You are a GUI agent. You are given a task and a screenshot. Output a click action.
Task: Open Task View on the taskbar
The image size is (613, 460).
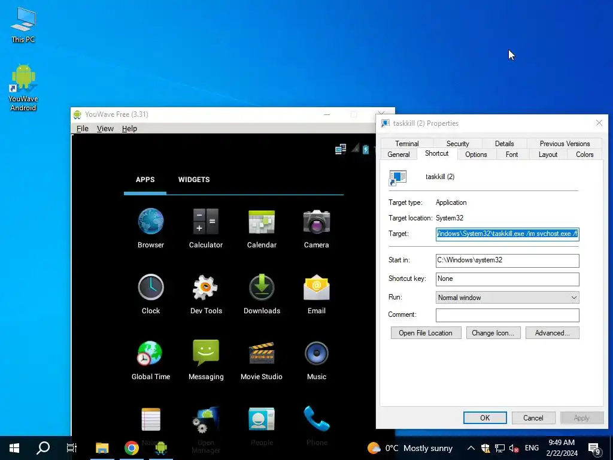(72, 448)
